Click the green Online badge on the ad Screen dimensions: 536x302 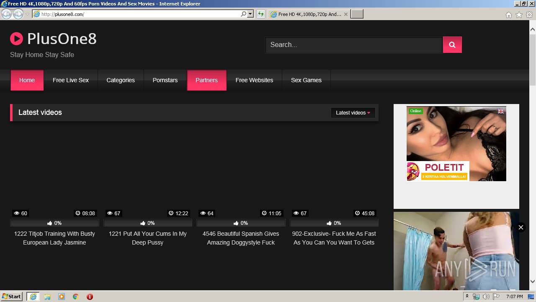[x=416, y=111]
